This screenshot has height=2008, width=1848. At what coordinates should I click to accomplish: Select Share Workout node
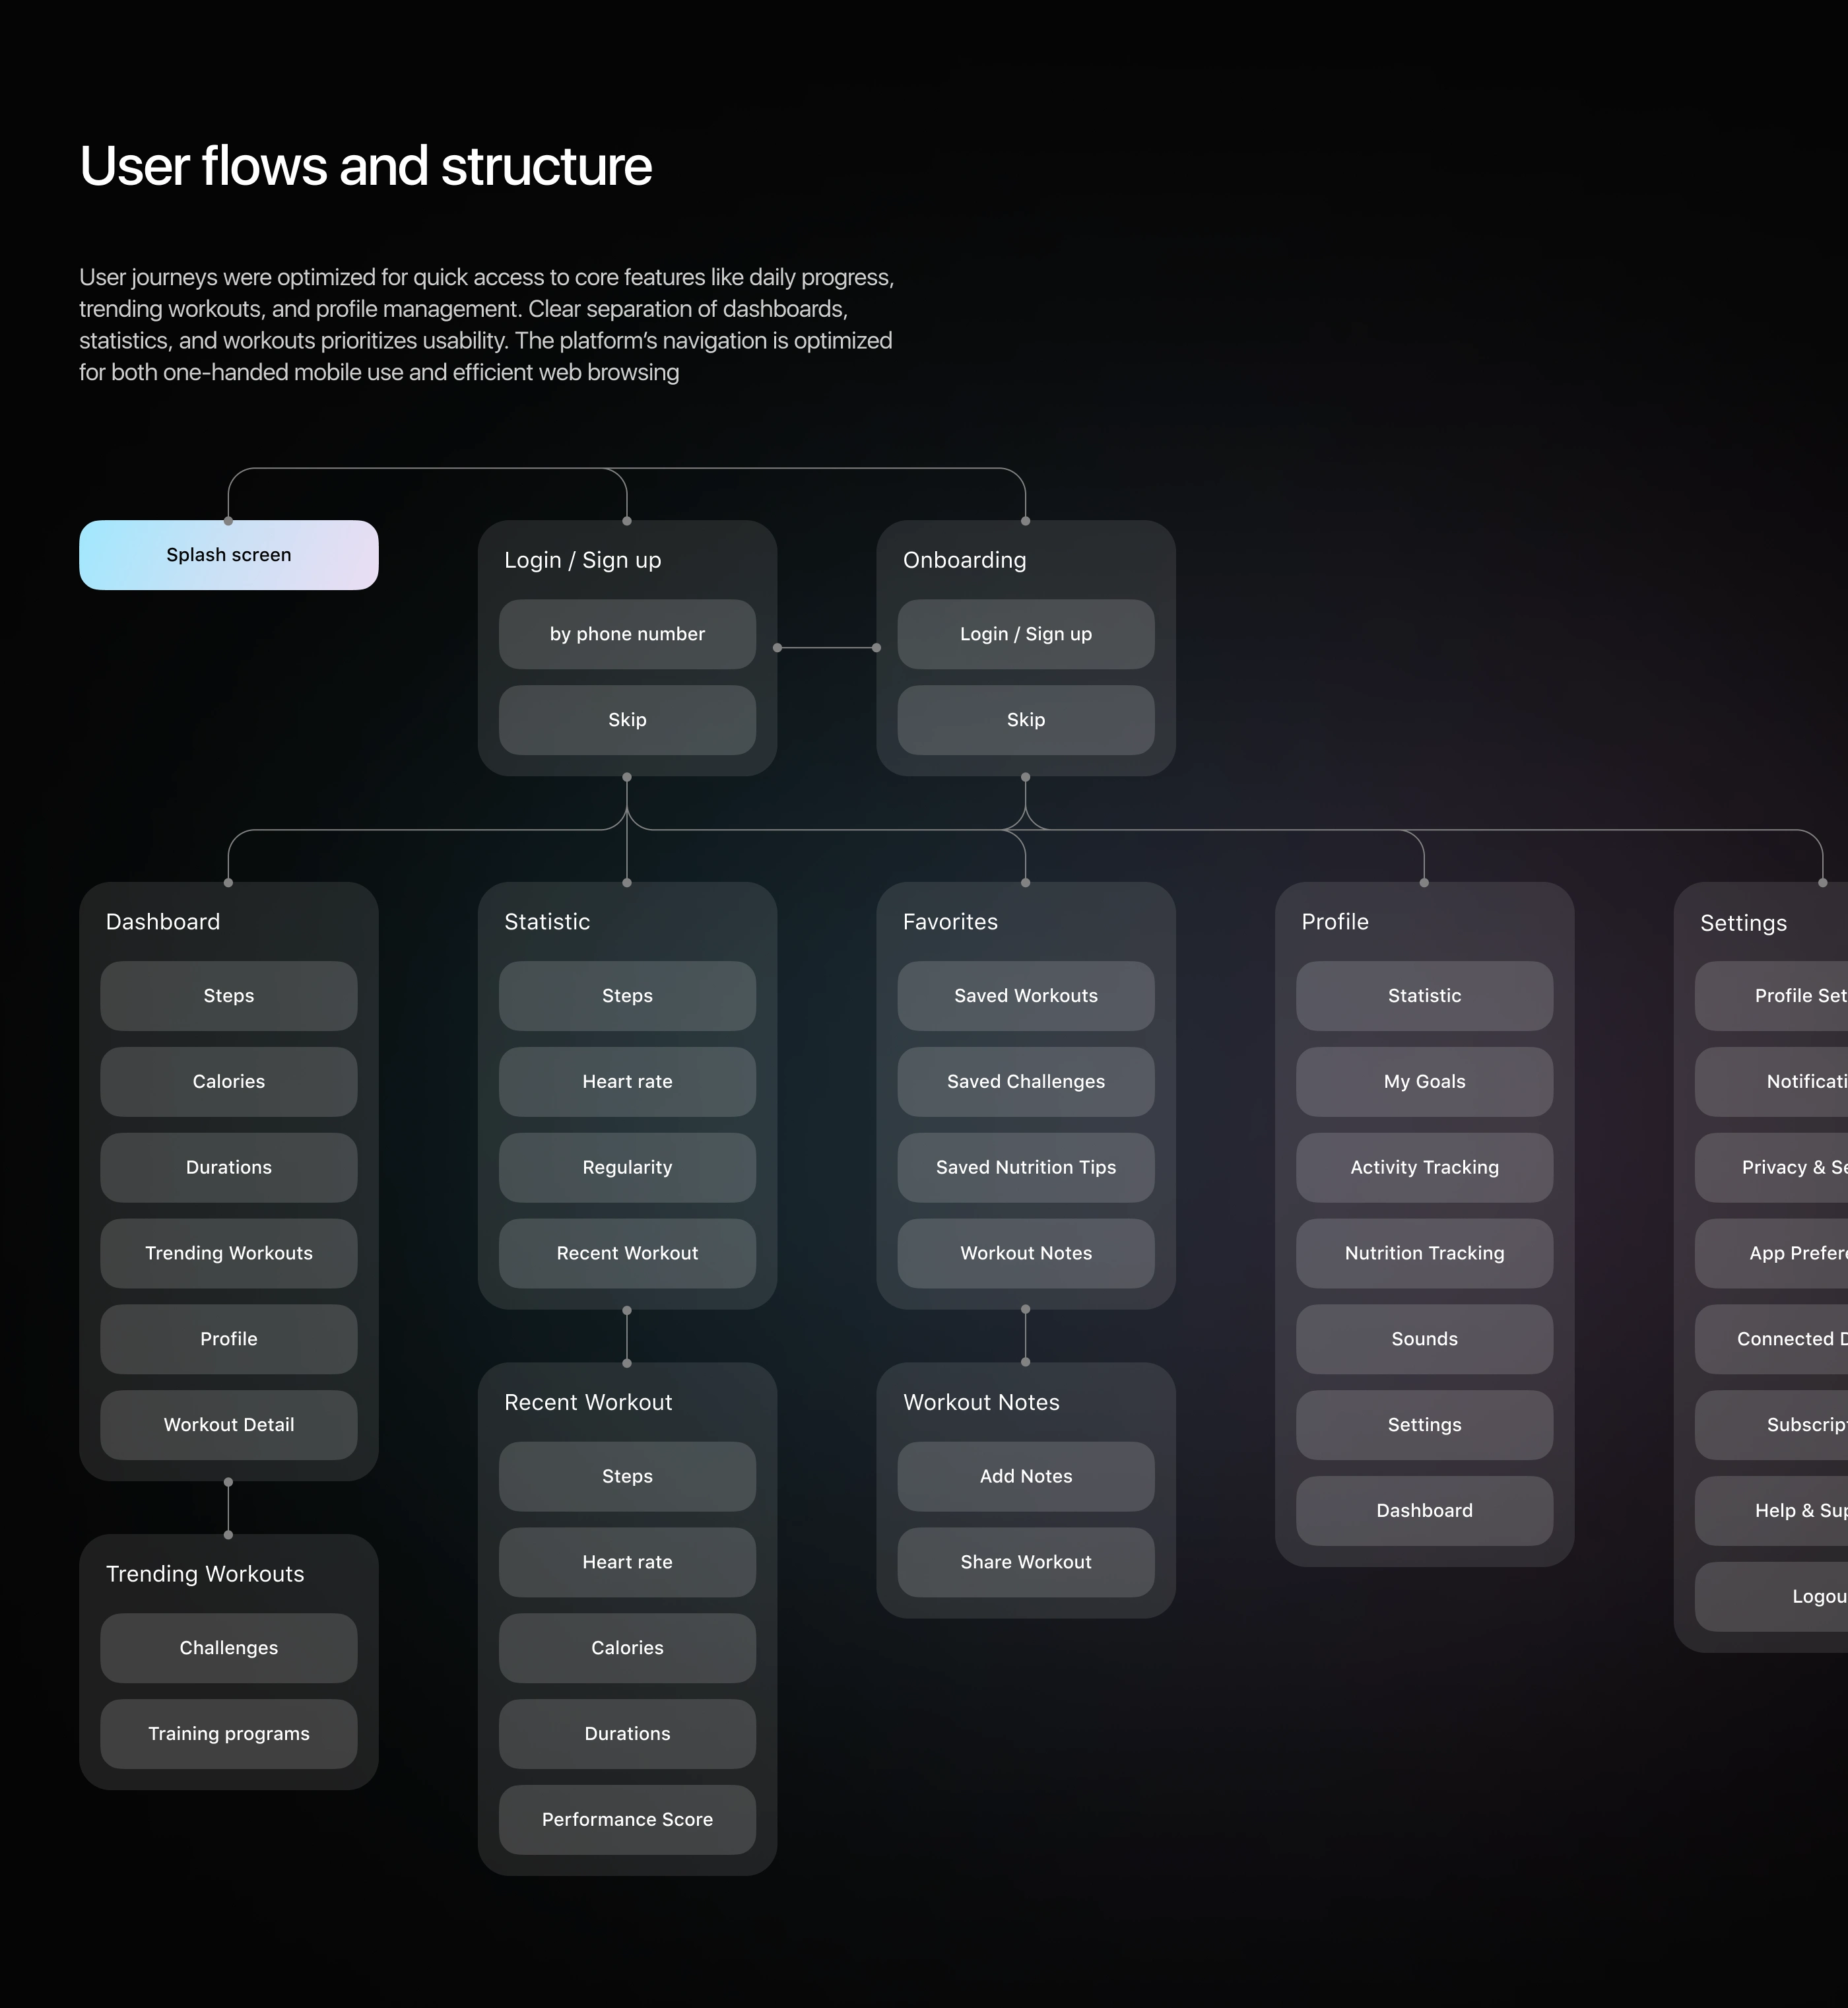click(1025, 1562)
